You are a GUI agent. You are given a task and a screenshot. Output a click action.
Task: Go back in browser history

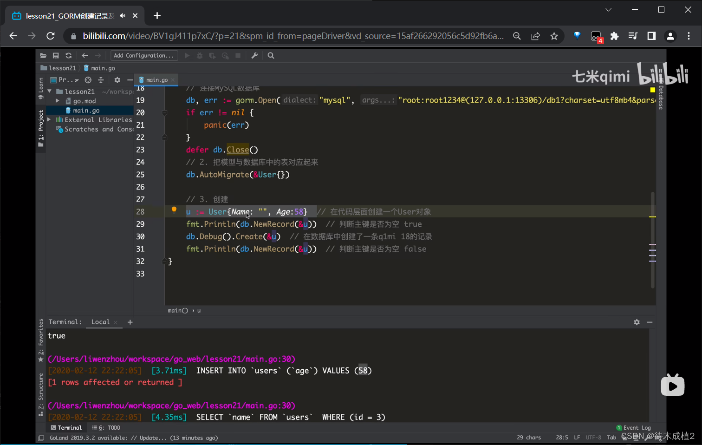pyautogui.click(x=13, y=36)
